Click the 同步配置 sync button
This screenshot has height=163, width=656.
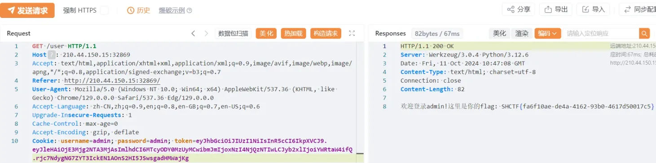click(x=638, y=9)
